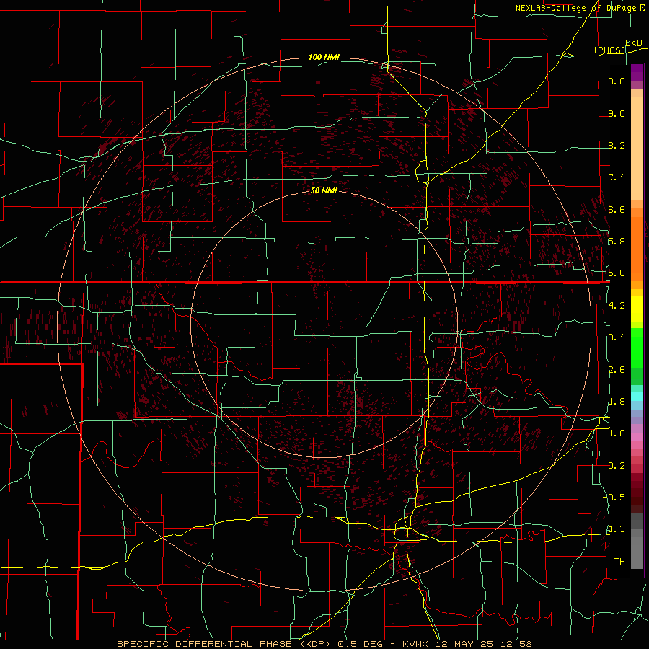Click the 100 NMI range ring label
649x649 pixels.
[324, 57]
